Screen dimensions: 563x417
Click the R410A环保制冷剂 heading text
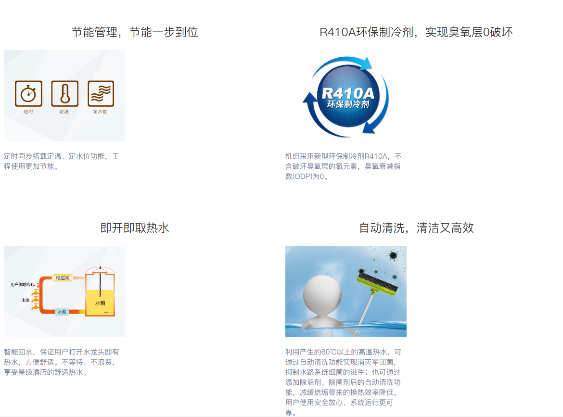(x=366, y=32)
